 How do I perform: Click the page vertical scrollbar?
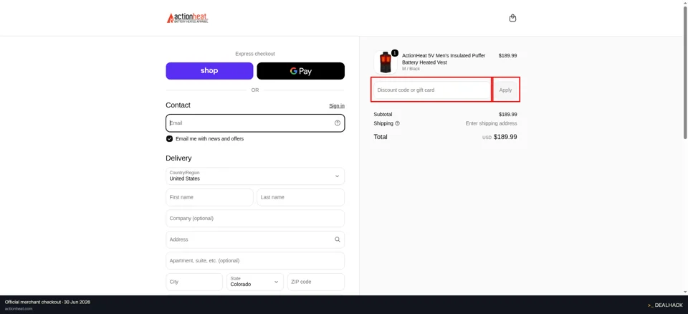click(685, 72)
